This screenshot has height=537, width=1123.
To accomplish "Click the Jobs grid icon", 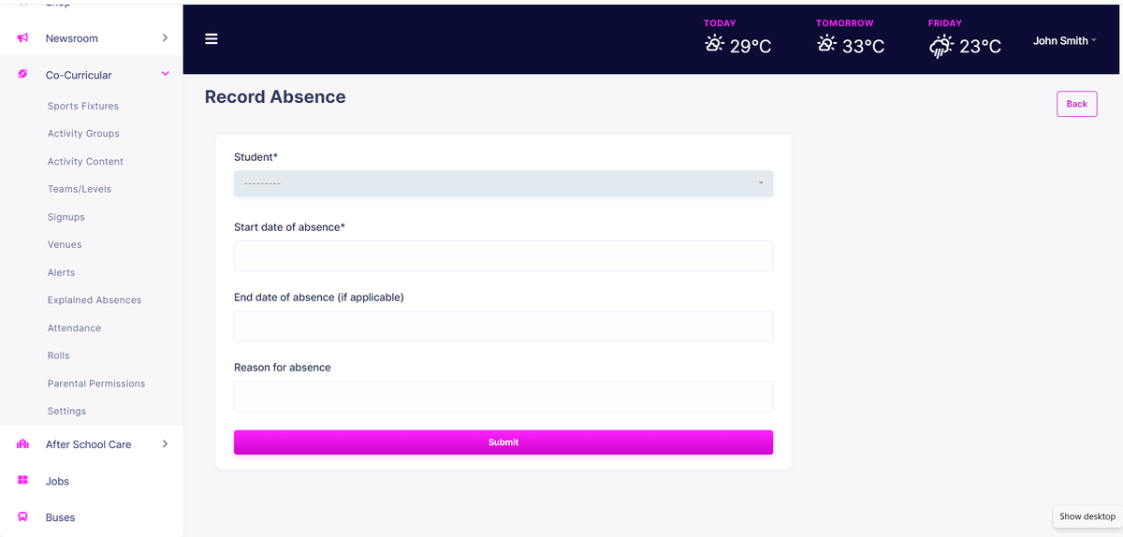I will pyautogui.click(x=23, y=481).
